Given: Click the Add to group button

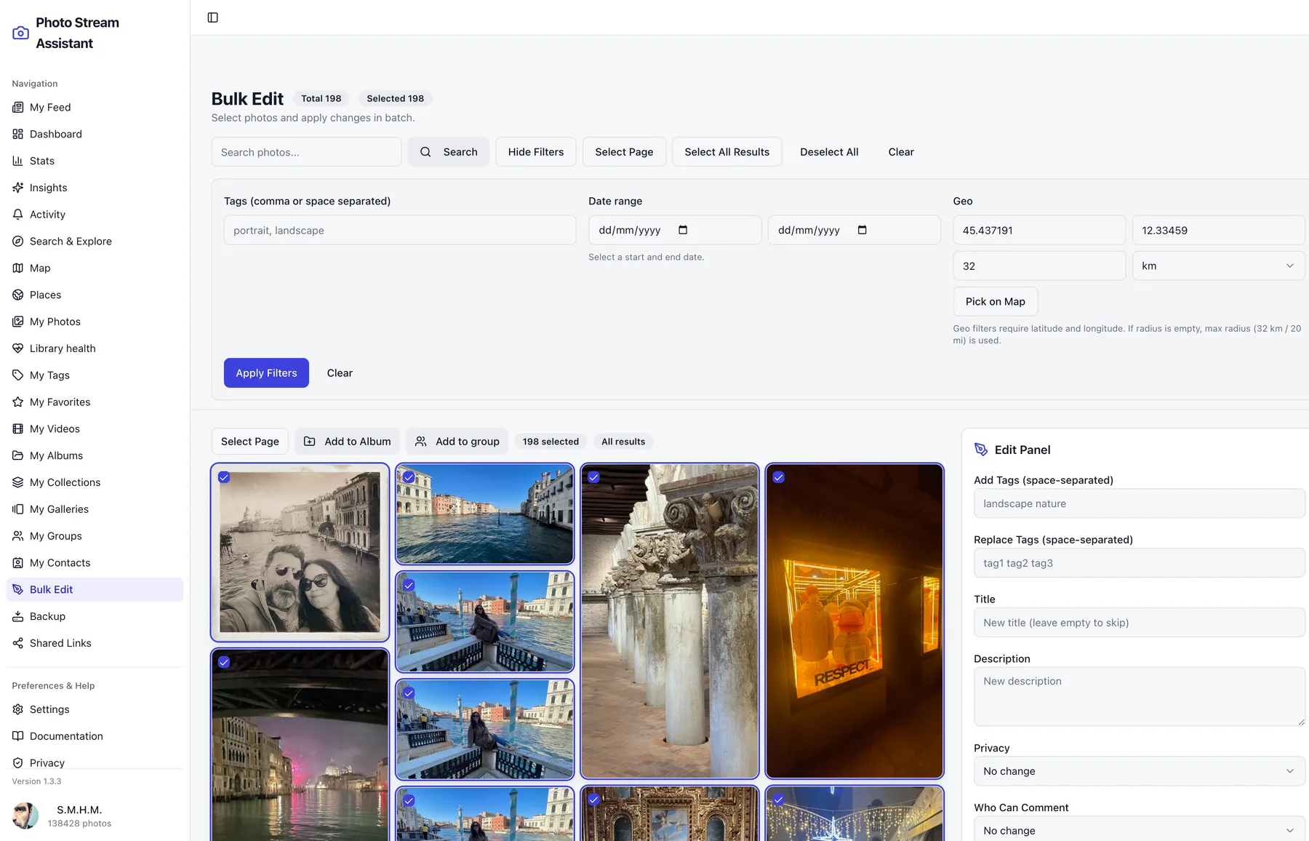Looking at the screenshot, I should 457,442.
